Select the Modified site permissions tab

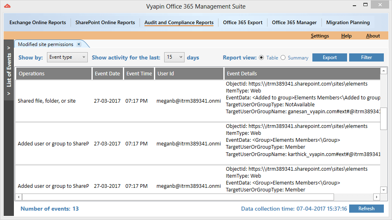tap(46, 44)
